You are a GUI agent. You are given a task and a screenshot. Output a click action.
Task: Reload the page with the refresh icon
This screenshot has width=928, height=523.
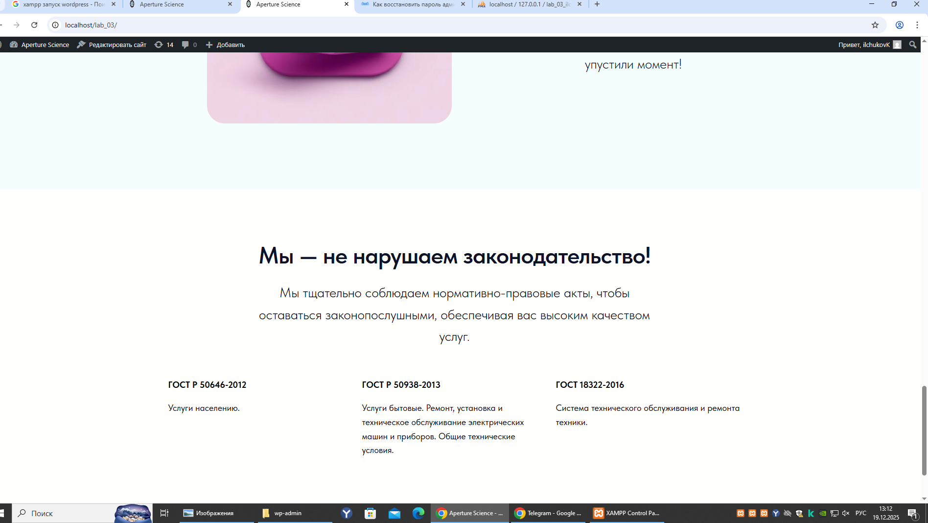34,25
